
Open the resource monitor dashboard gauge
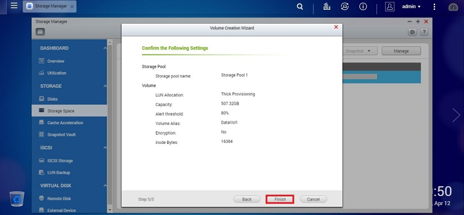coord(453,7)
